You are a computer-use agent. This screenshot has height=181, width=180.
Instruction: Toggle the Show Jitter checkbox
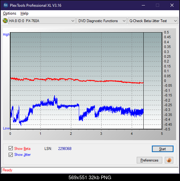tap(11, 155)
